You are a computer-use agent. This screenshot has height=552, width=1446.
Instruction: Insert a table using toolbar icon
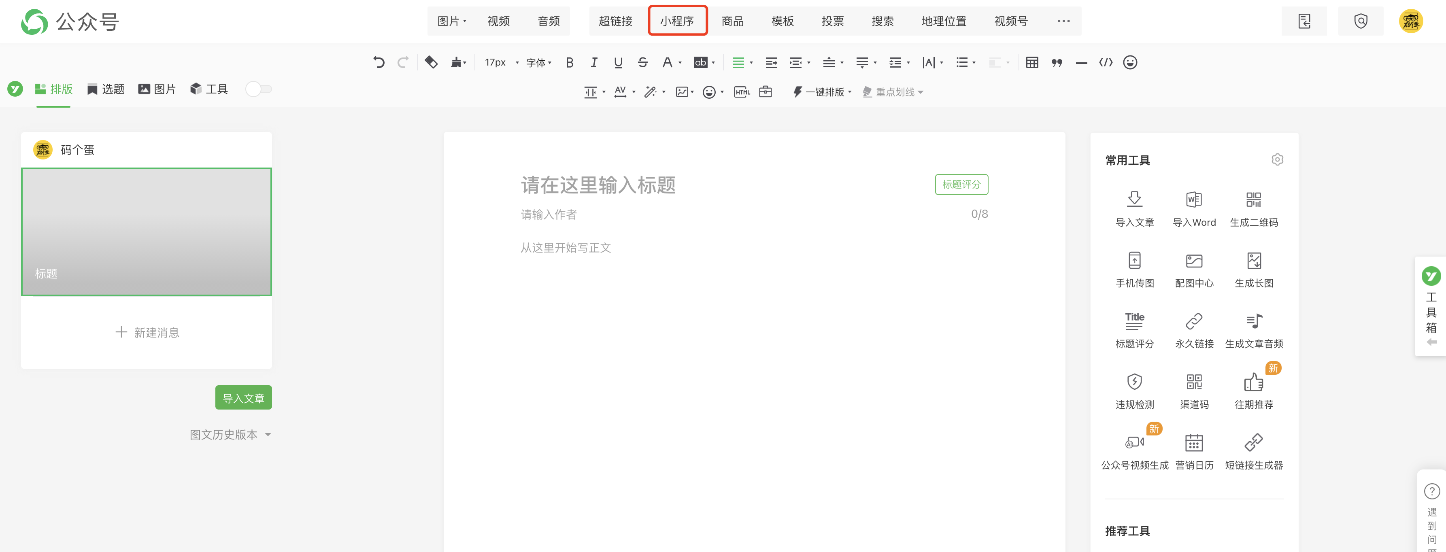(x=1032, y=62)
